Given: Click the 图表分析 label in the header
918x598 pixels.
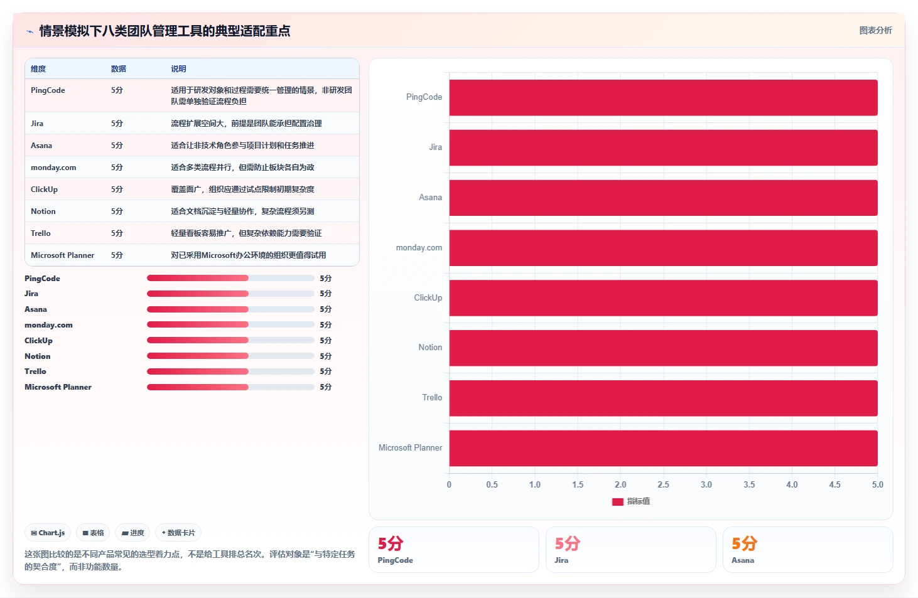Looking at the screenshot, I should (x=875, y=30).
